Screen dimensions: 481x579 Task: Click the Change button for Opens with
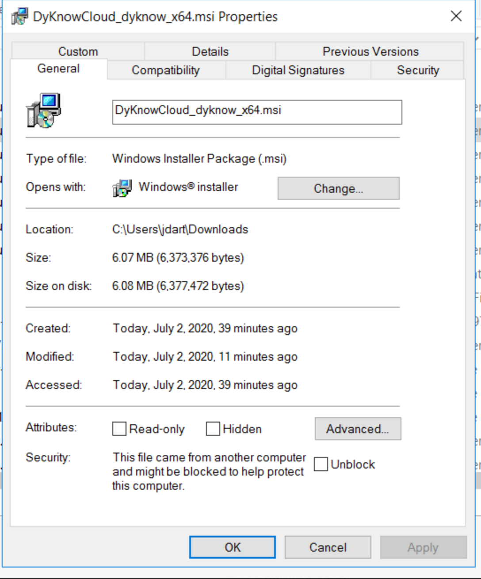click(x=338, y=188)
